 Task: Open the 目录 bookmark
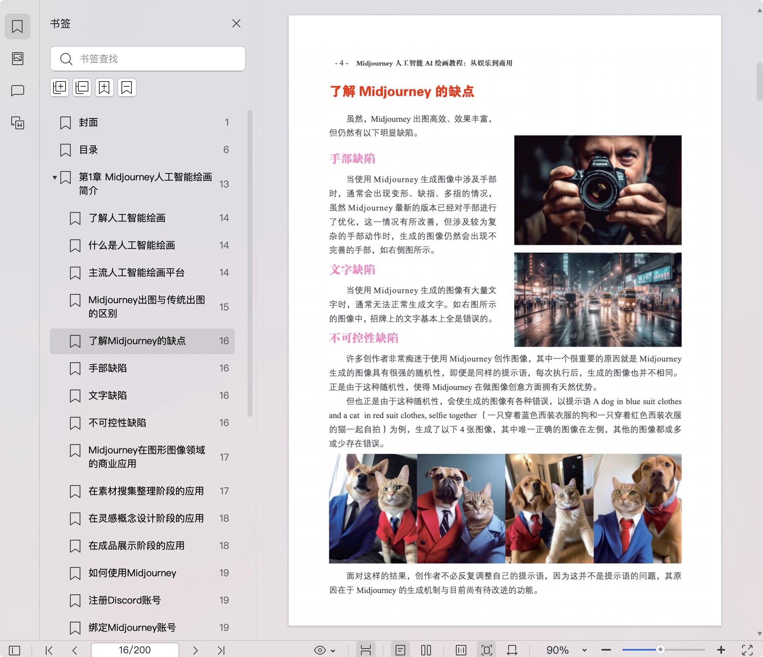pos(142,150)
